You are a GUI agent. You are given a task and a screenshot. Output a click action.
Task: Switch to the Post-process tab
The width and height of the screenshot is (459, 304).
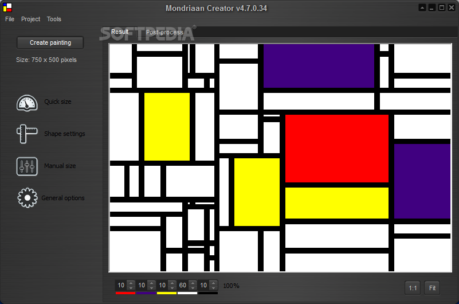pos(164,32)
